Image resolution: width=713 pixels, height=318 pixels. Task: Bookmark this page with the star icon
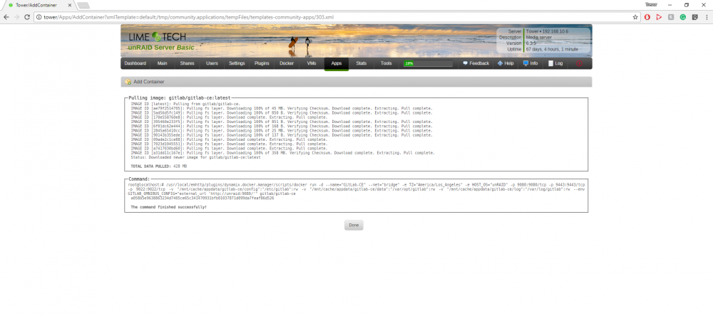click(x=635, y=17)
